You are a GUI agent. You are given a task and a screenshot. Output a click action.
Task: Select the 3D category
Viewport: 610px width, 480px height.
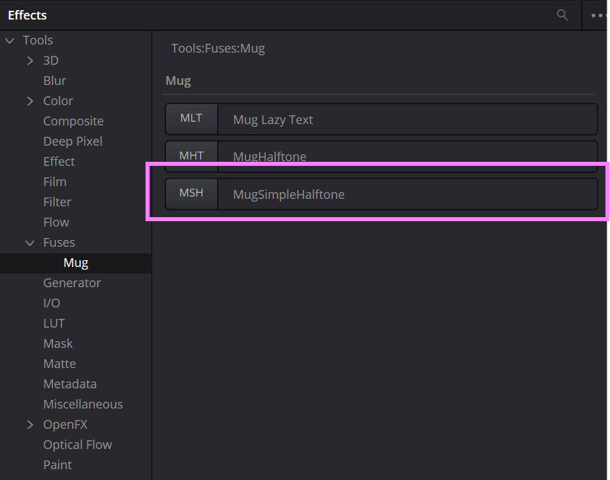[x=50, y=61]
